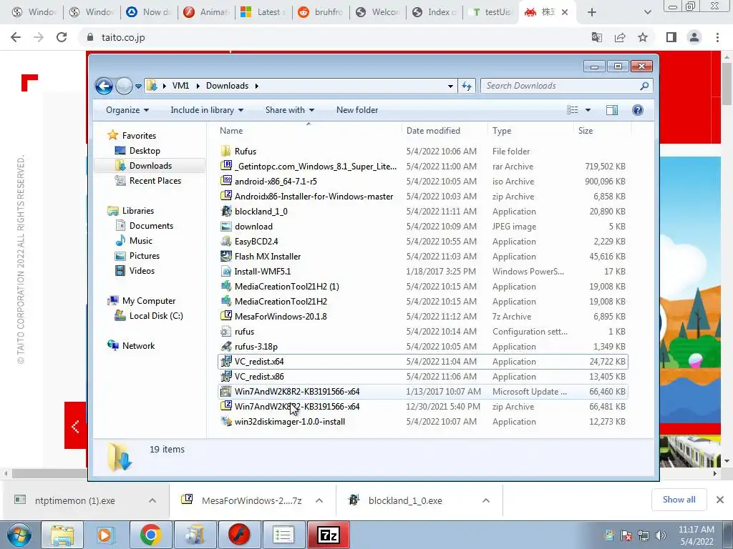
Task: Select Network in the navigation pane
Action: tap(138, 346)
